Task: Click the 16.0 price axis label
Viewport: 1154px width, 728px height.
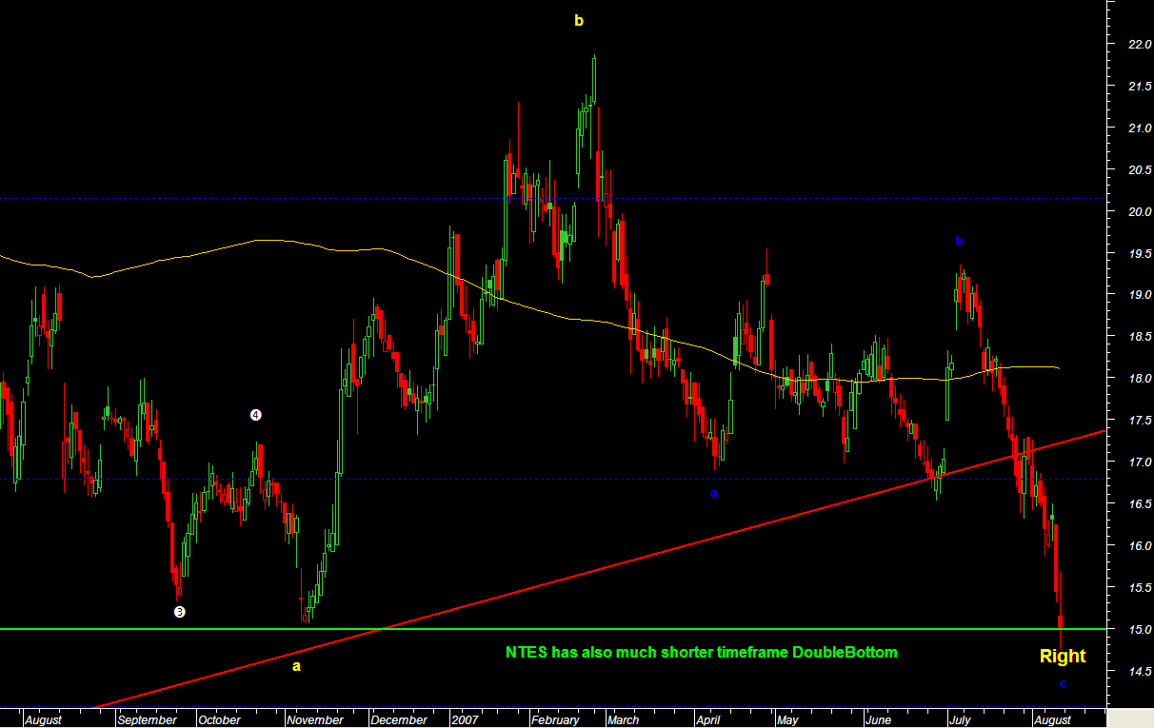Action: click(1141, 545)
